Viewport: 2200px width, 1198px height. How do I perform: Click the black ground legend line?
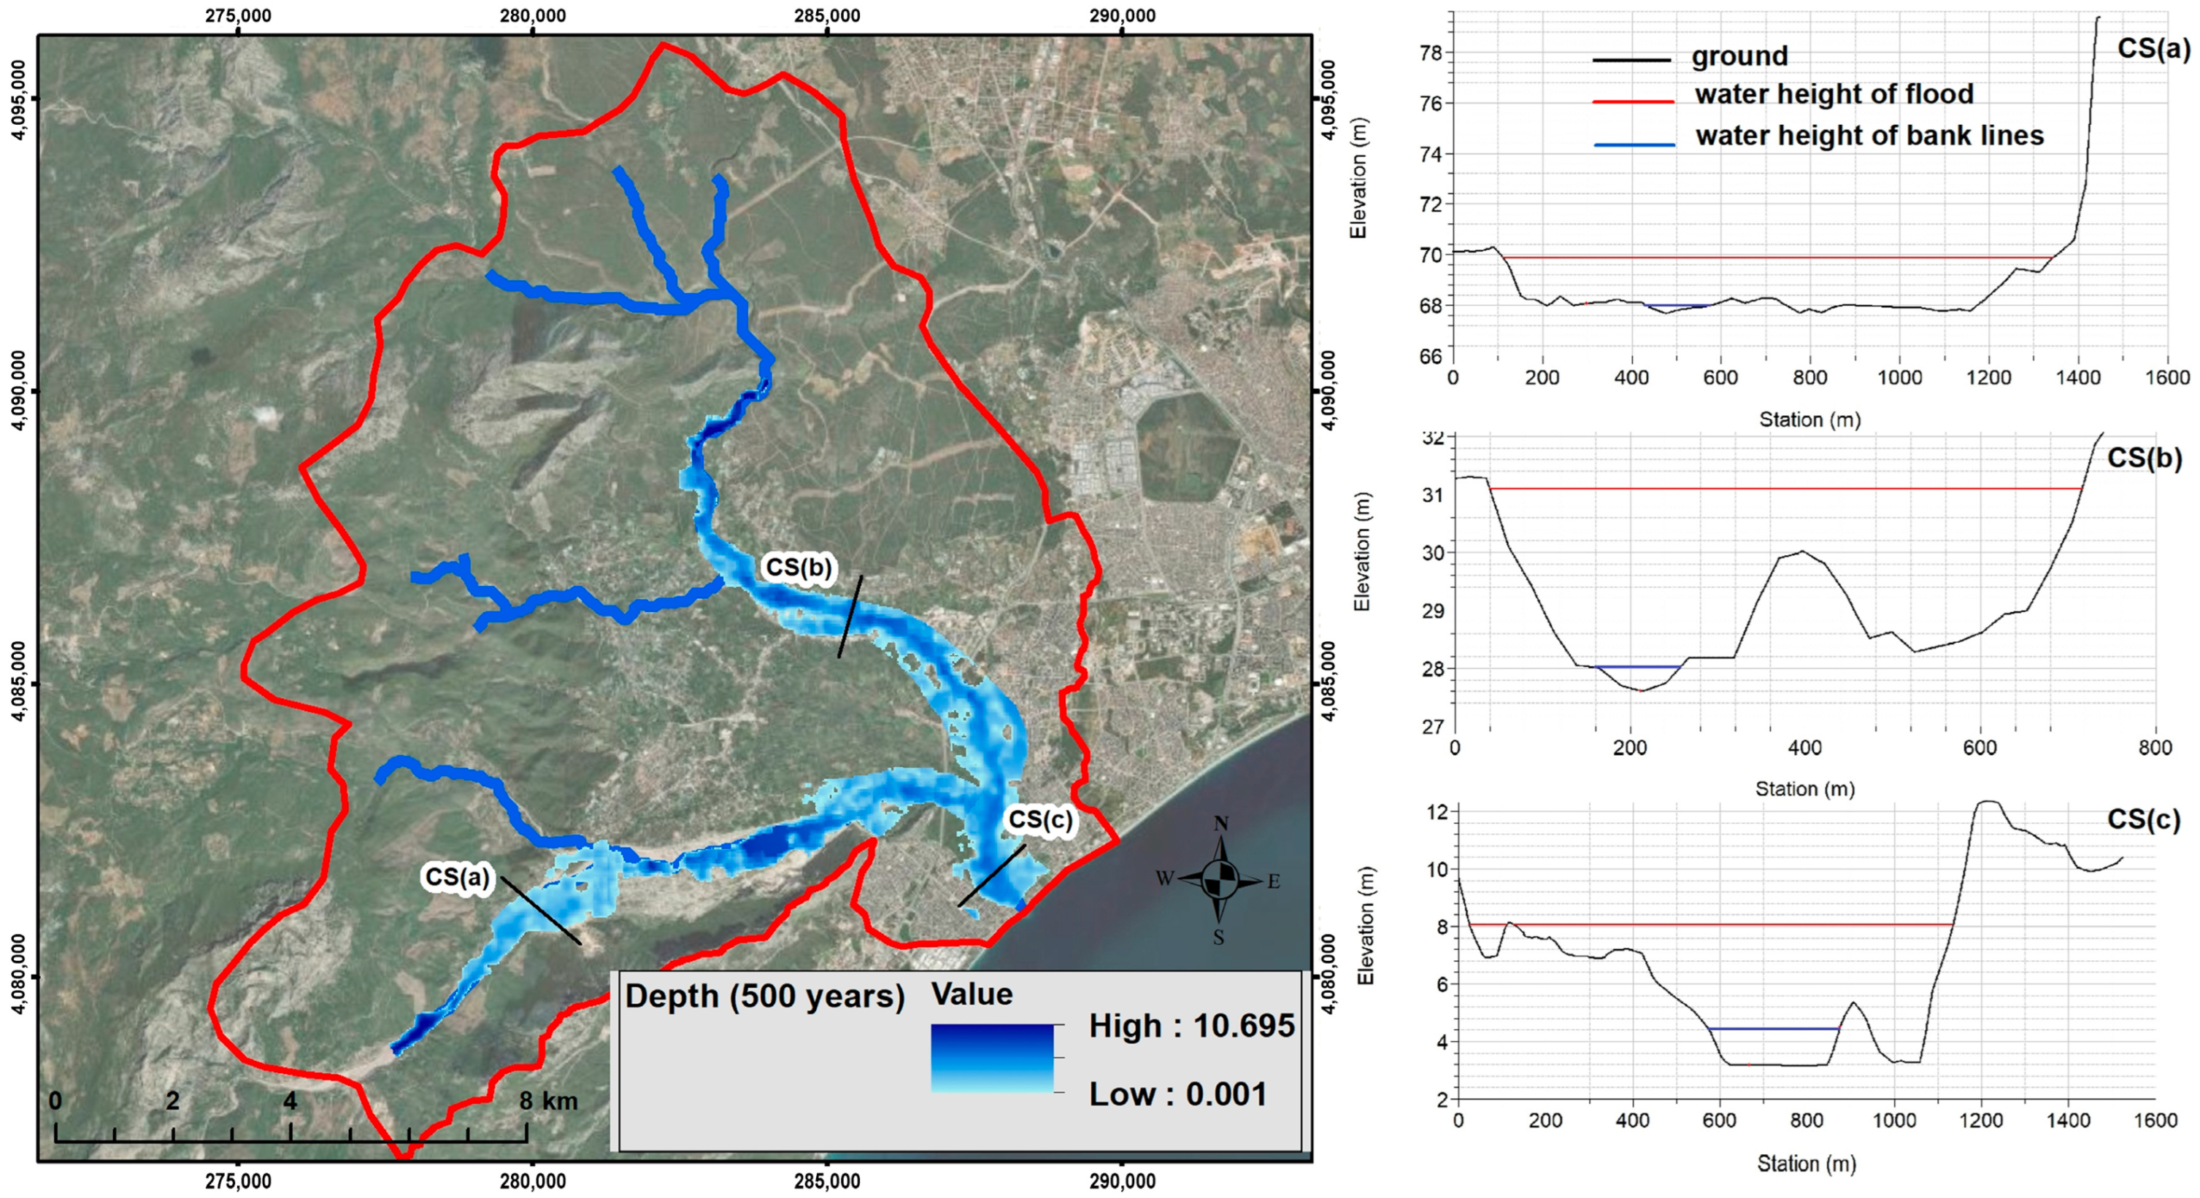click(1631, 60)
